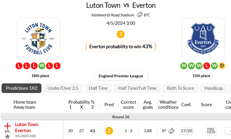The width and height of the screenshot is (231, 139).
Task: Open the Luton Town team link
Action: click(26, 125)
